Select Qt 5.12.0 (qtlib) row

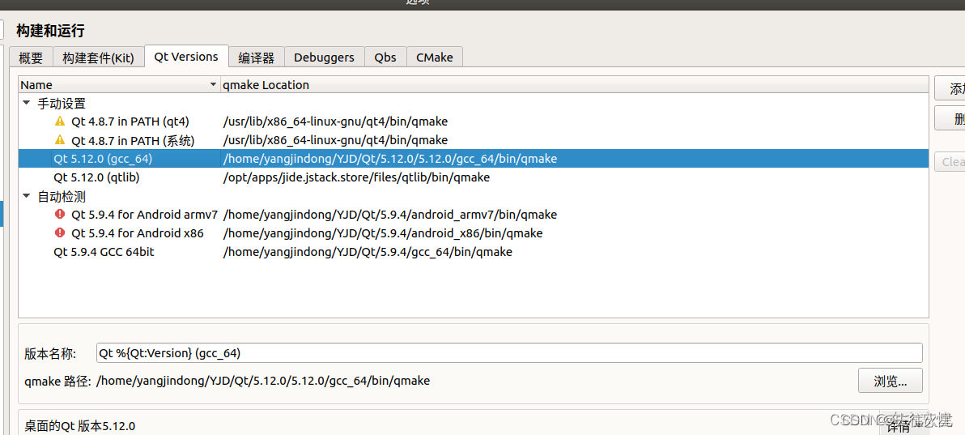tap(474, 177)
